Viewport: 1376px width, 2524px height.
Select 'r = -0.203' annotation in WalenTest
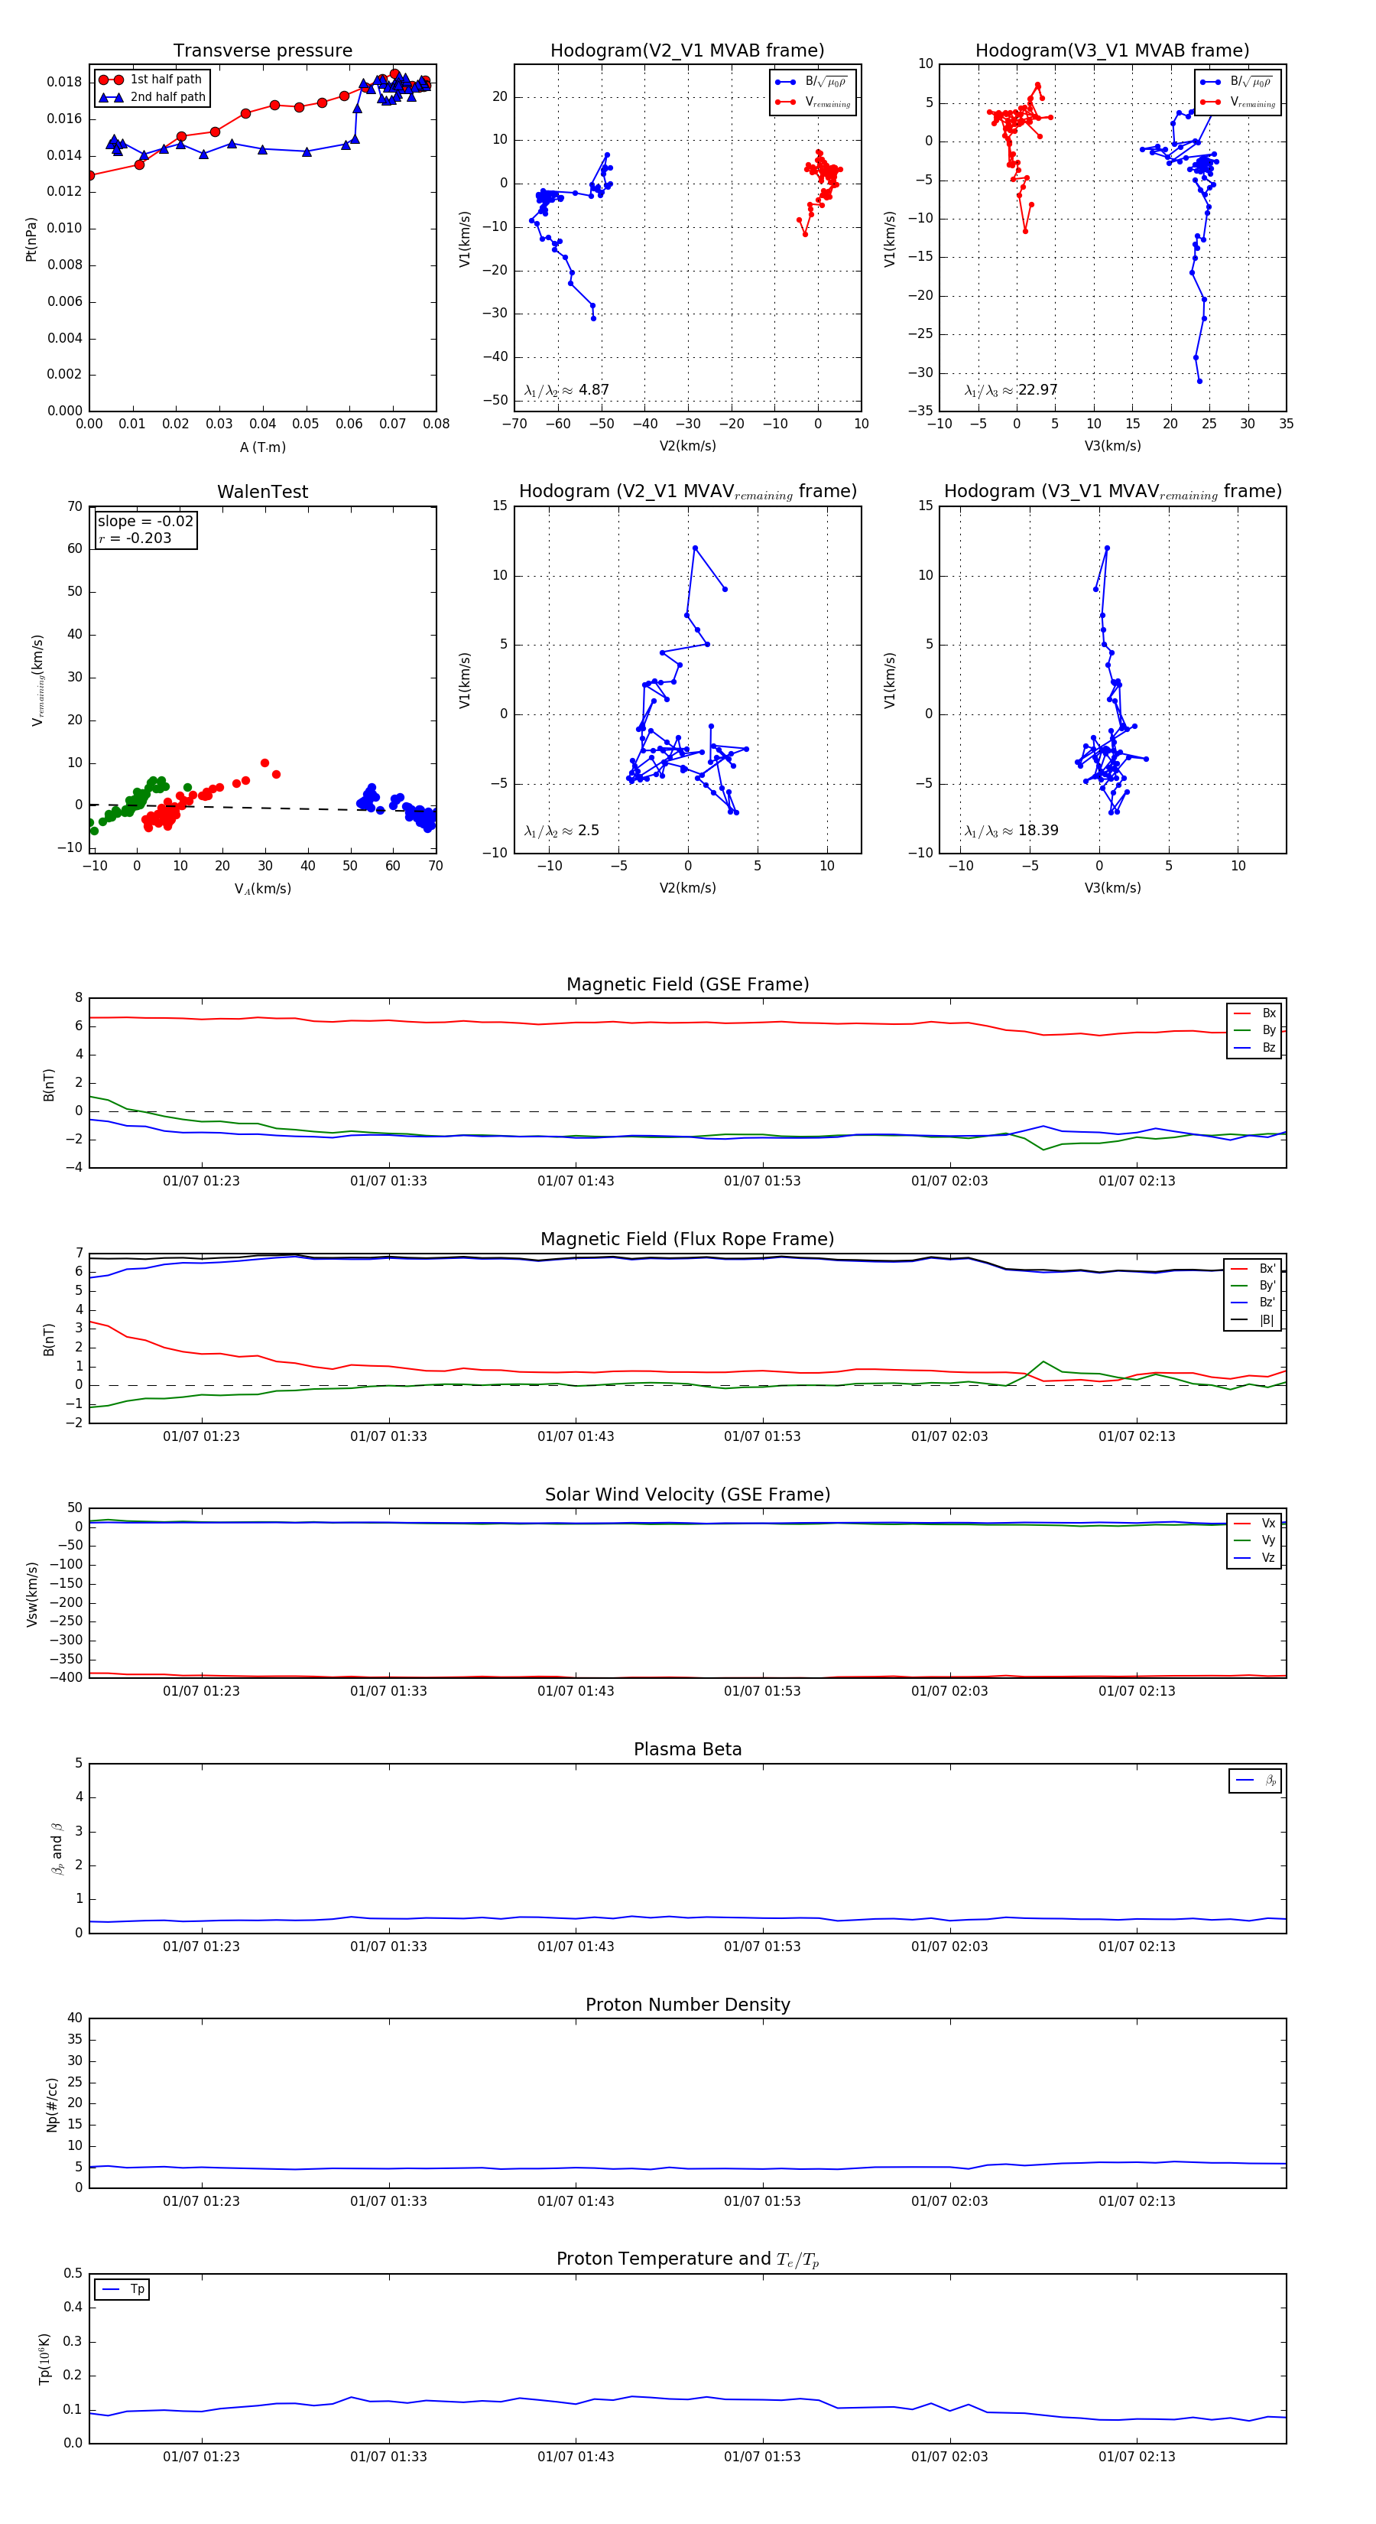(135, 538)
